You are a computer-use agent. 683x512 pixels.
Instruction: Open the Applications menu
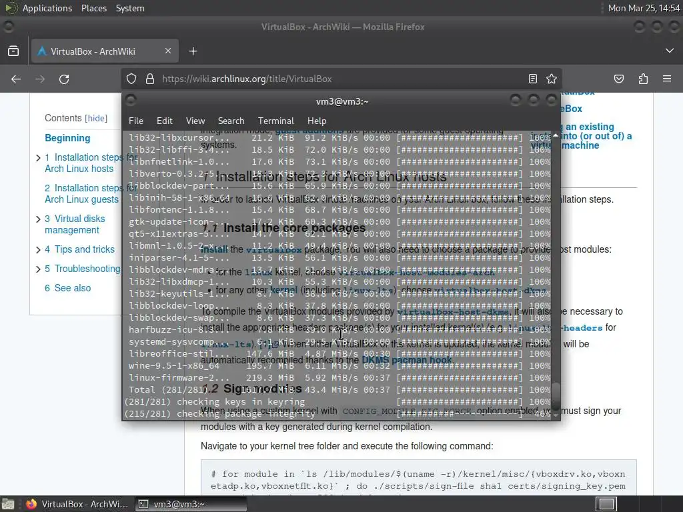click(47, 8)
